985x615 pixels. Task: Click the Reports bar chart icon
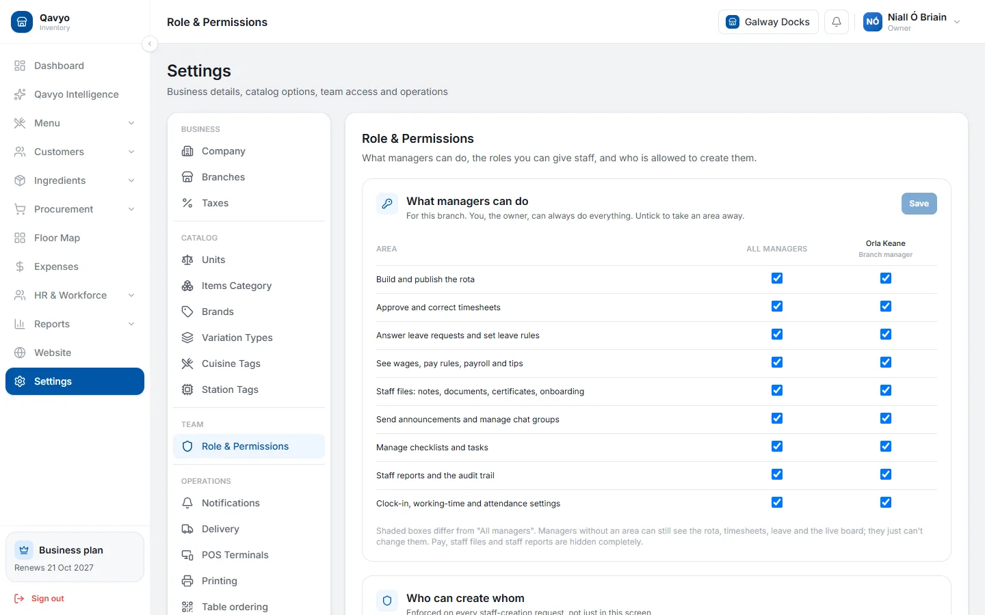(20, 324)
